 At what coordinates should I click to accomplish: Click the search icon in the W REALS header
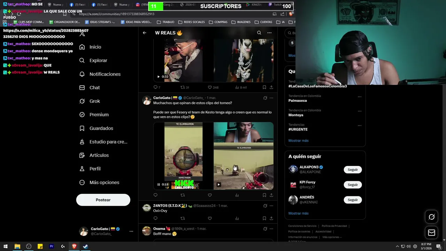(259, 33)
